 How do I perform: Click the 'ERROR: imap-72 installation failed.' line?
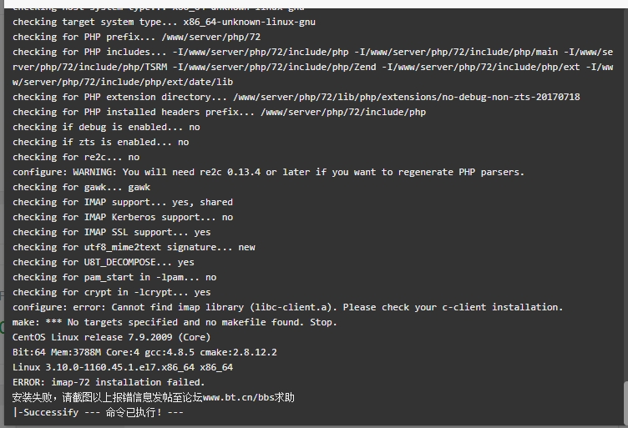(x=109, y=382)
